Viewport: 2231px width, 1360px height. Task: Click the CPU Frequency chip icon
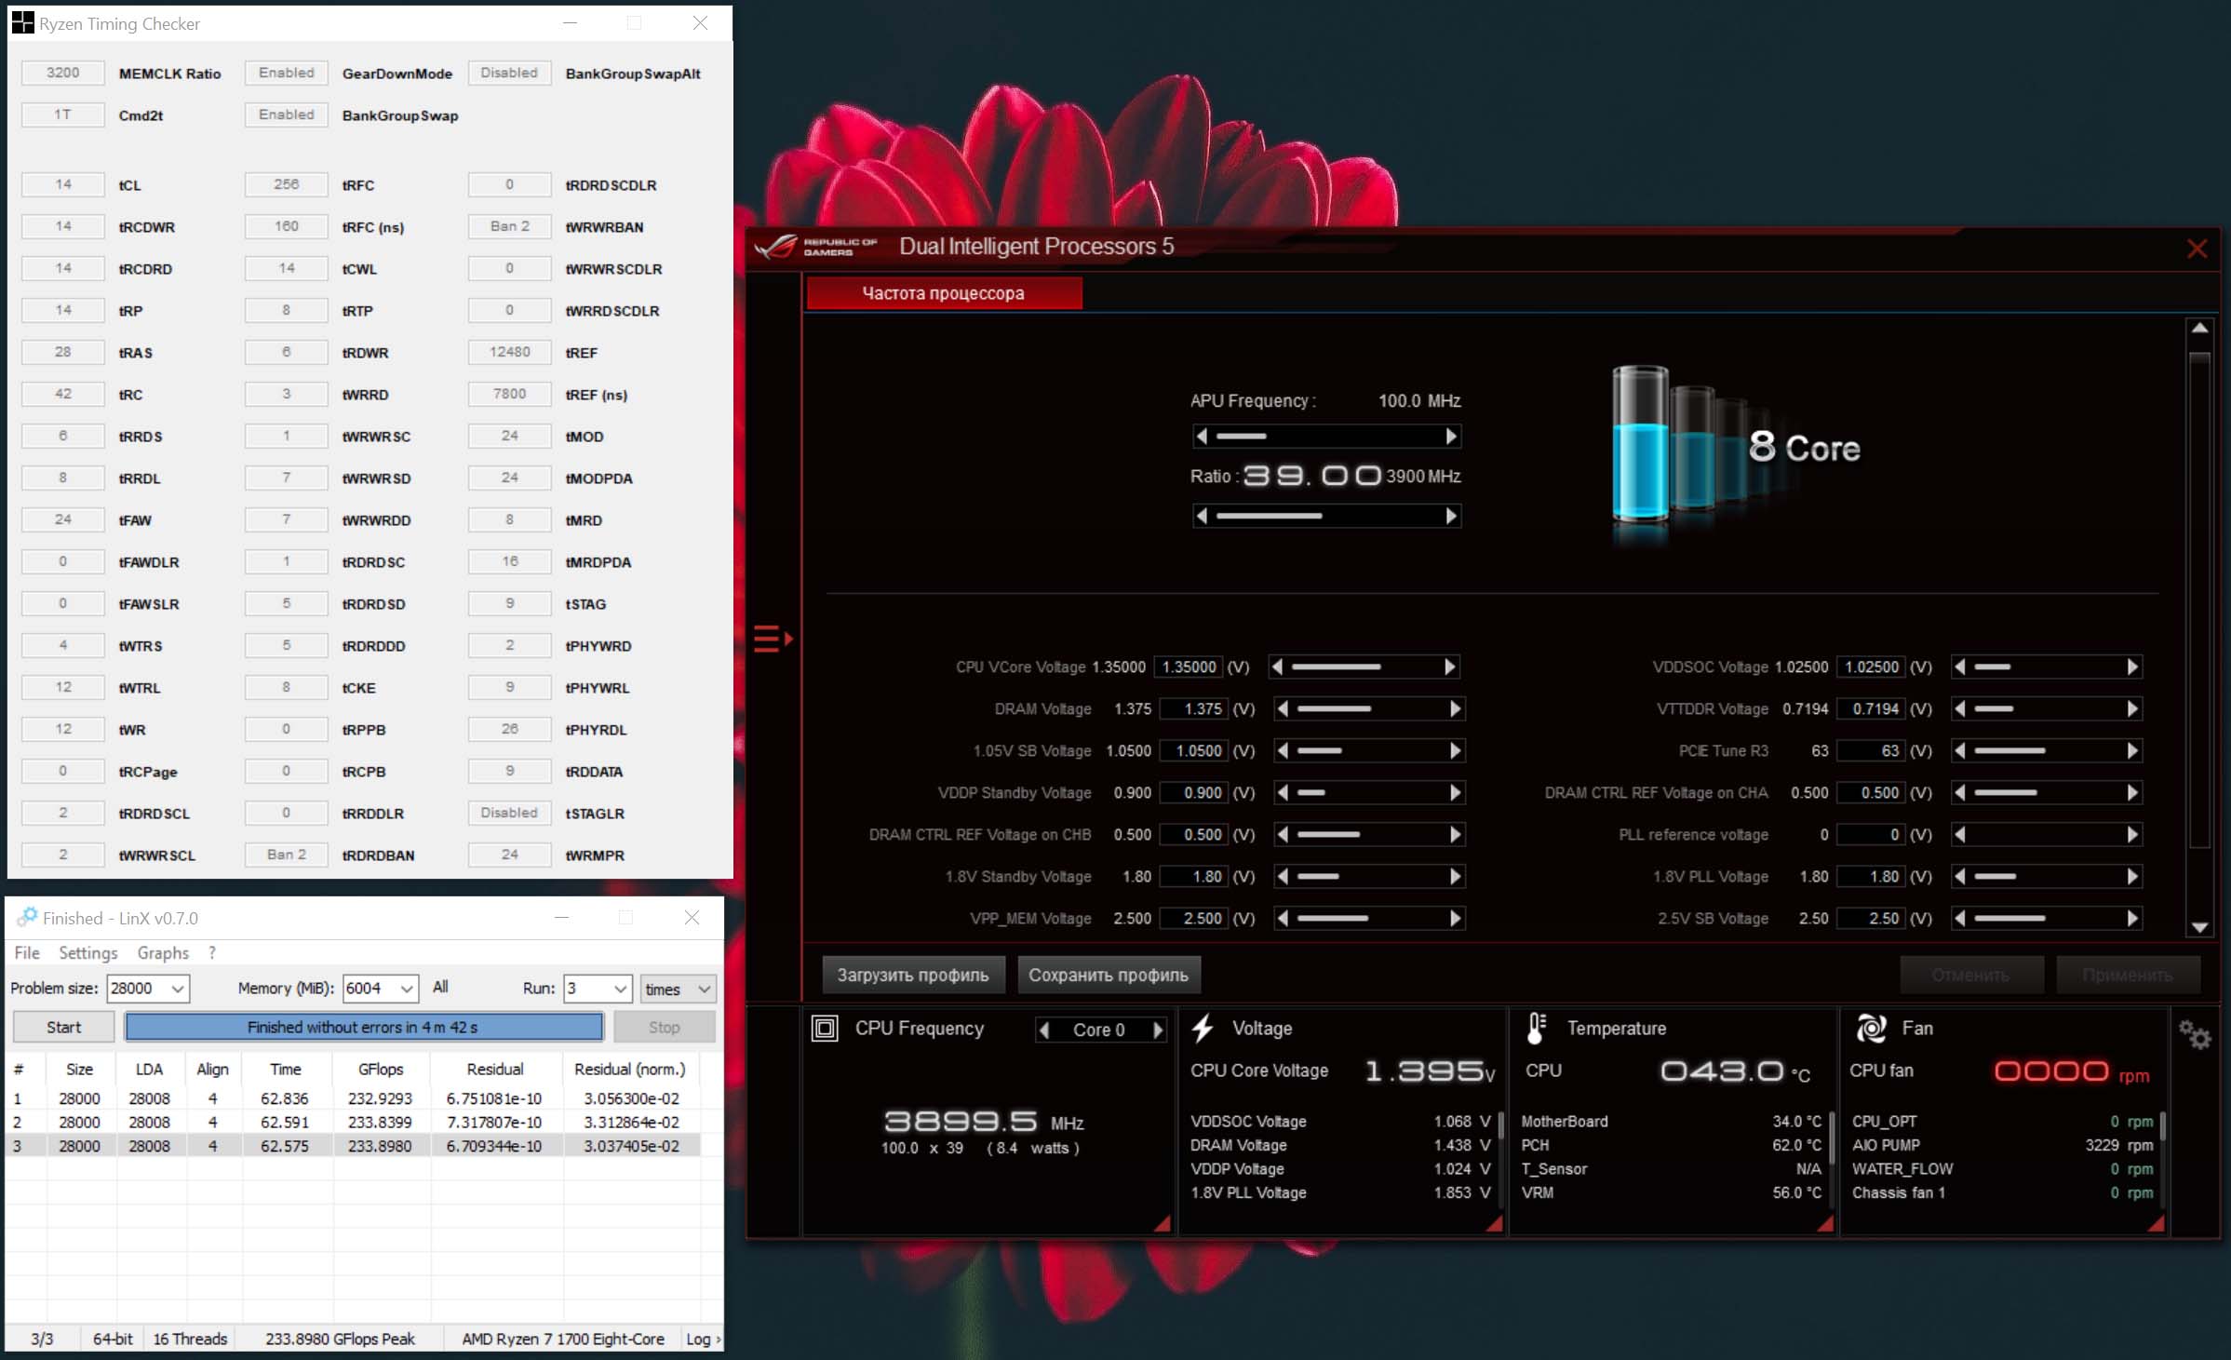pyautogui.click(x=825, y=1028)
